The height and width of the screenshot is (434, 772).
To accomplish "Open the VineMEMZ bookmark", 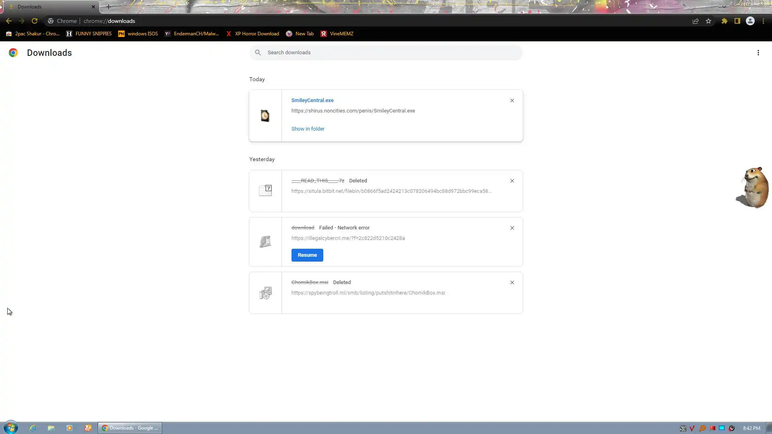I will [337, 34].
